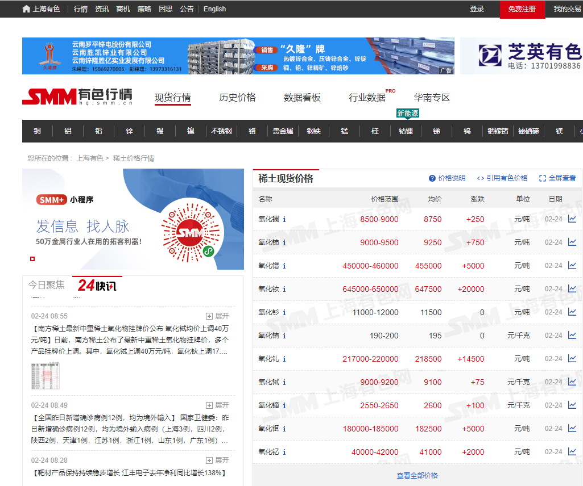Select 24快讯 tab
The width and height of the screenshot is (583, 486).
pos(97,285)
